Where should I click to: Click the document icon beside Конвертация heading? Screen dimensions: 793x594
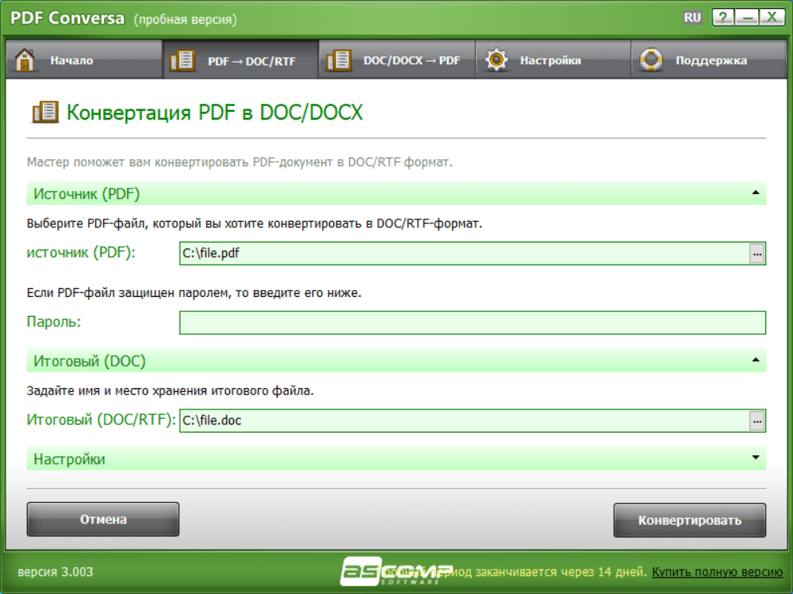(45, 112)
